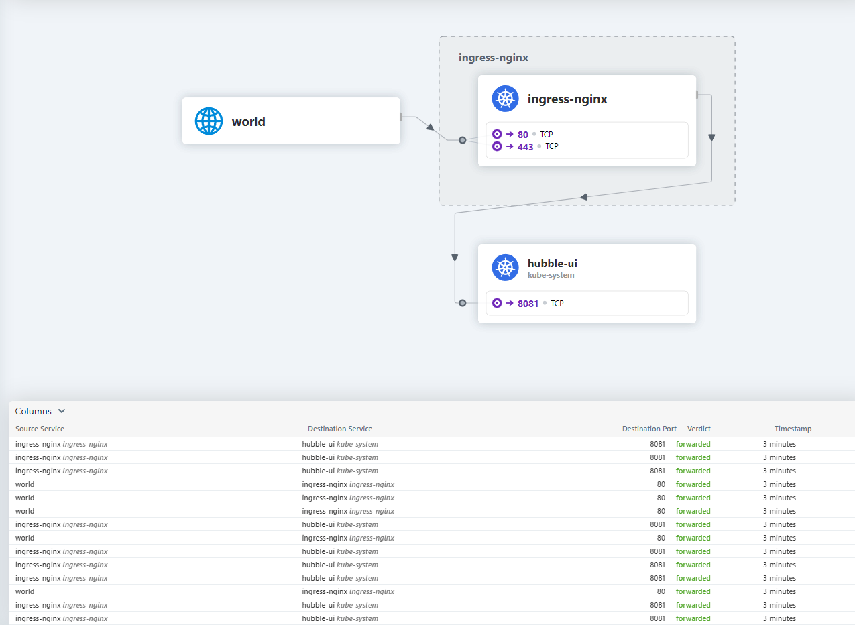
Task: Click the Destination Port column header
Action: click(x=649, y=429)
